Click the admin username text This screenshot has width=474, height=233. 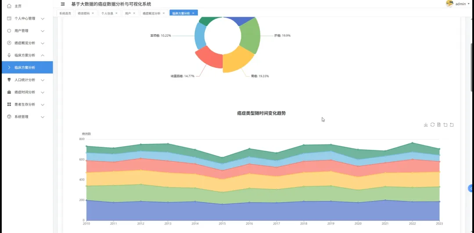point(460,4)
